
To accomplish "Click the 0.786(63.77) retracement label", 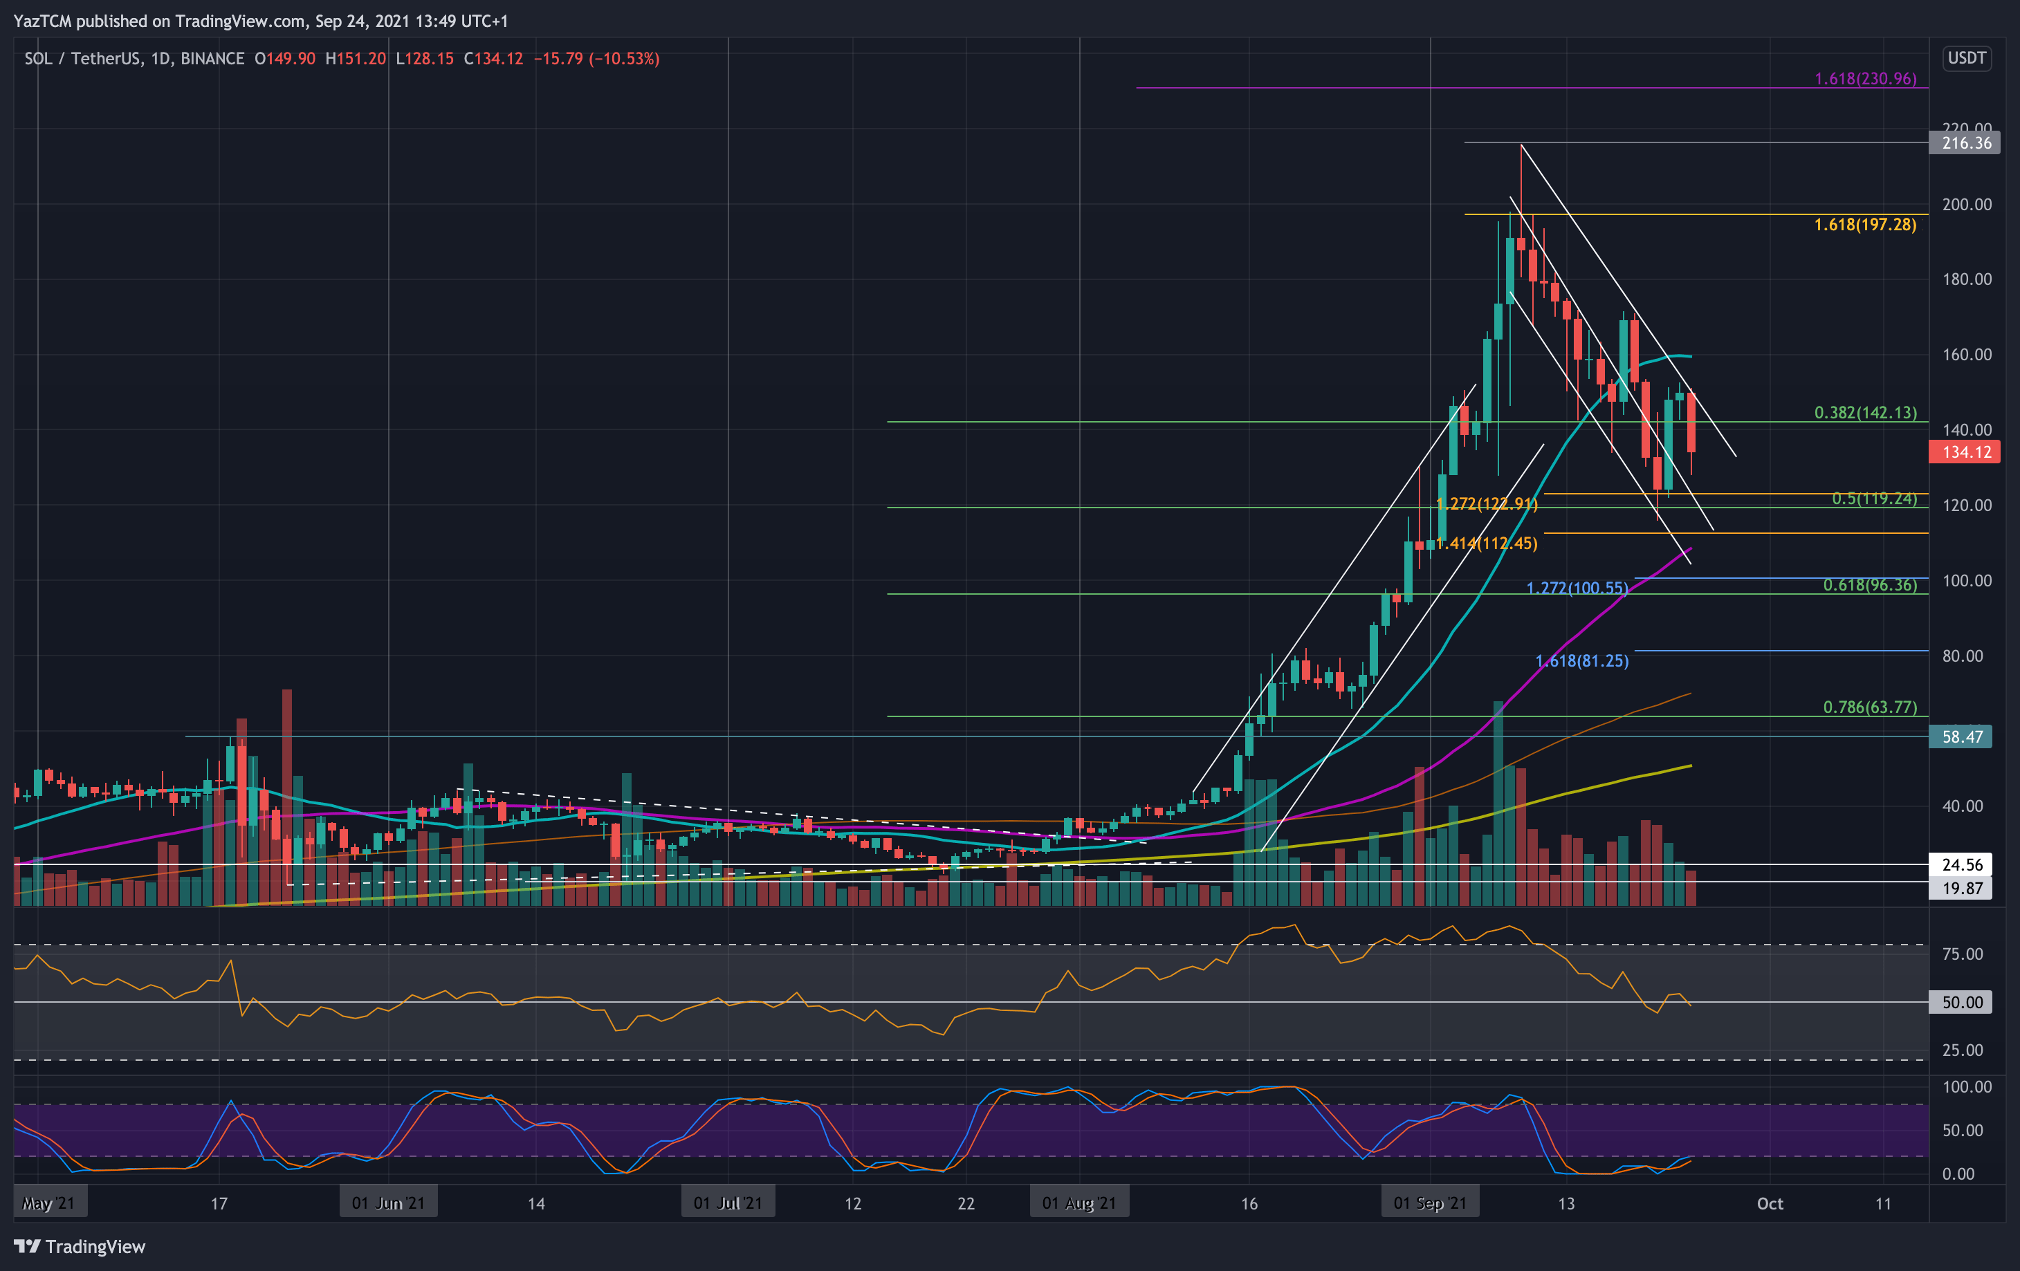I will coord(1869,707).
